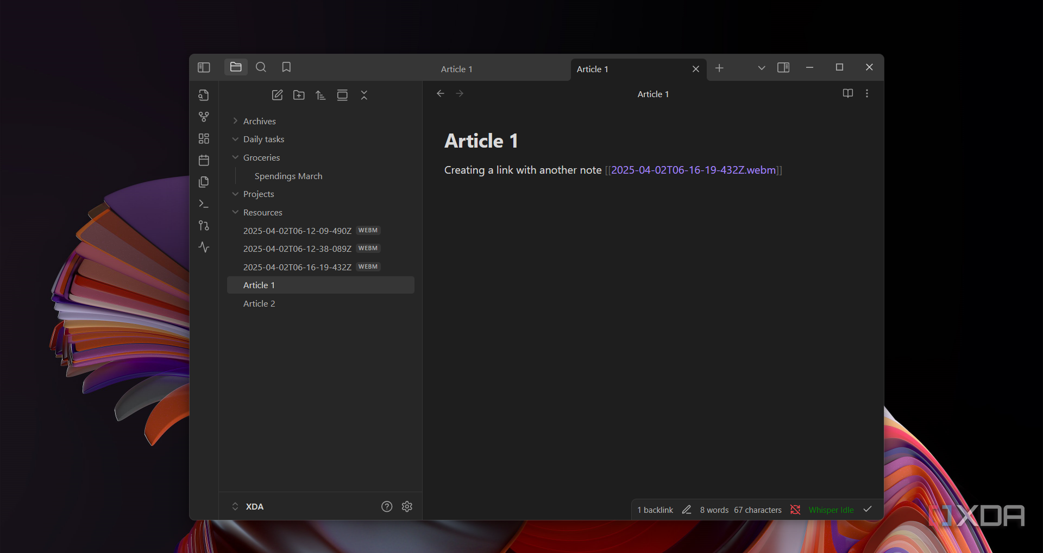The height and width of the screenshot is (553, 1043).
Task: Open the XDA vault switcher
Action: 248,506
